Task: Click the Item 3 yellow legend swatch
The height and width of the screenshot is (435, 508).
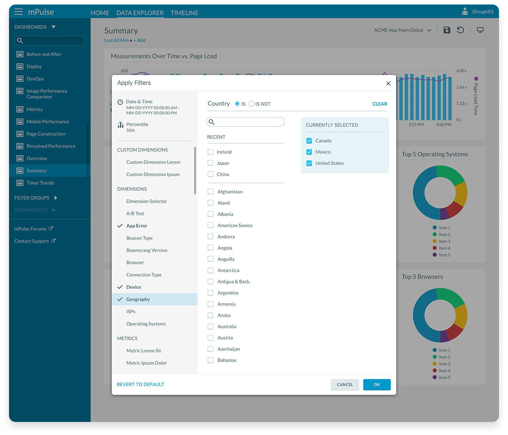Action: click(x=434, y=241)
